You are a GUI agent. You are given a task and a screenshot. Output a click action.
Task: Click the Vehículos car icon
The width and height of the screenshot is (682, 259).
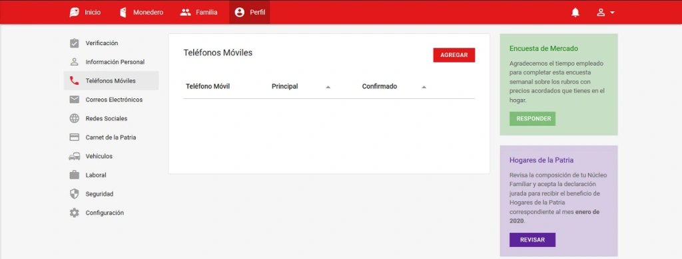point(75,156)
